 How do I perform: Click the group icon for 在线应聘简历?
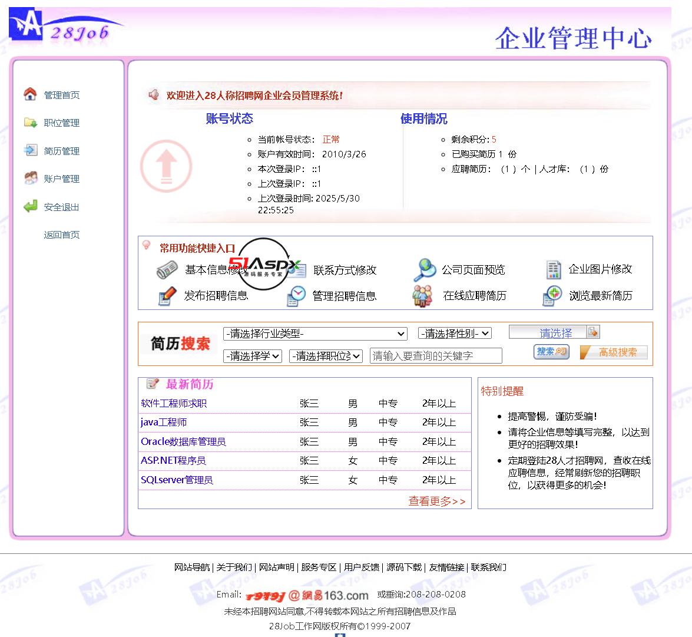pos(422,296)
